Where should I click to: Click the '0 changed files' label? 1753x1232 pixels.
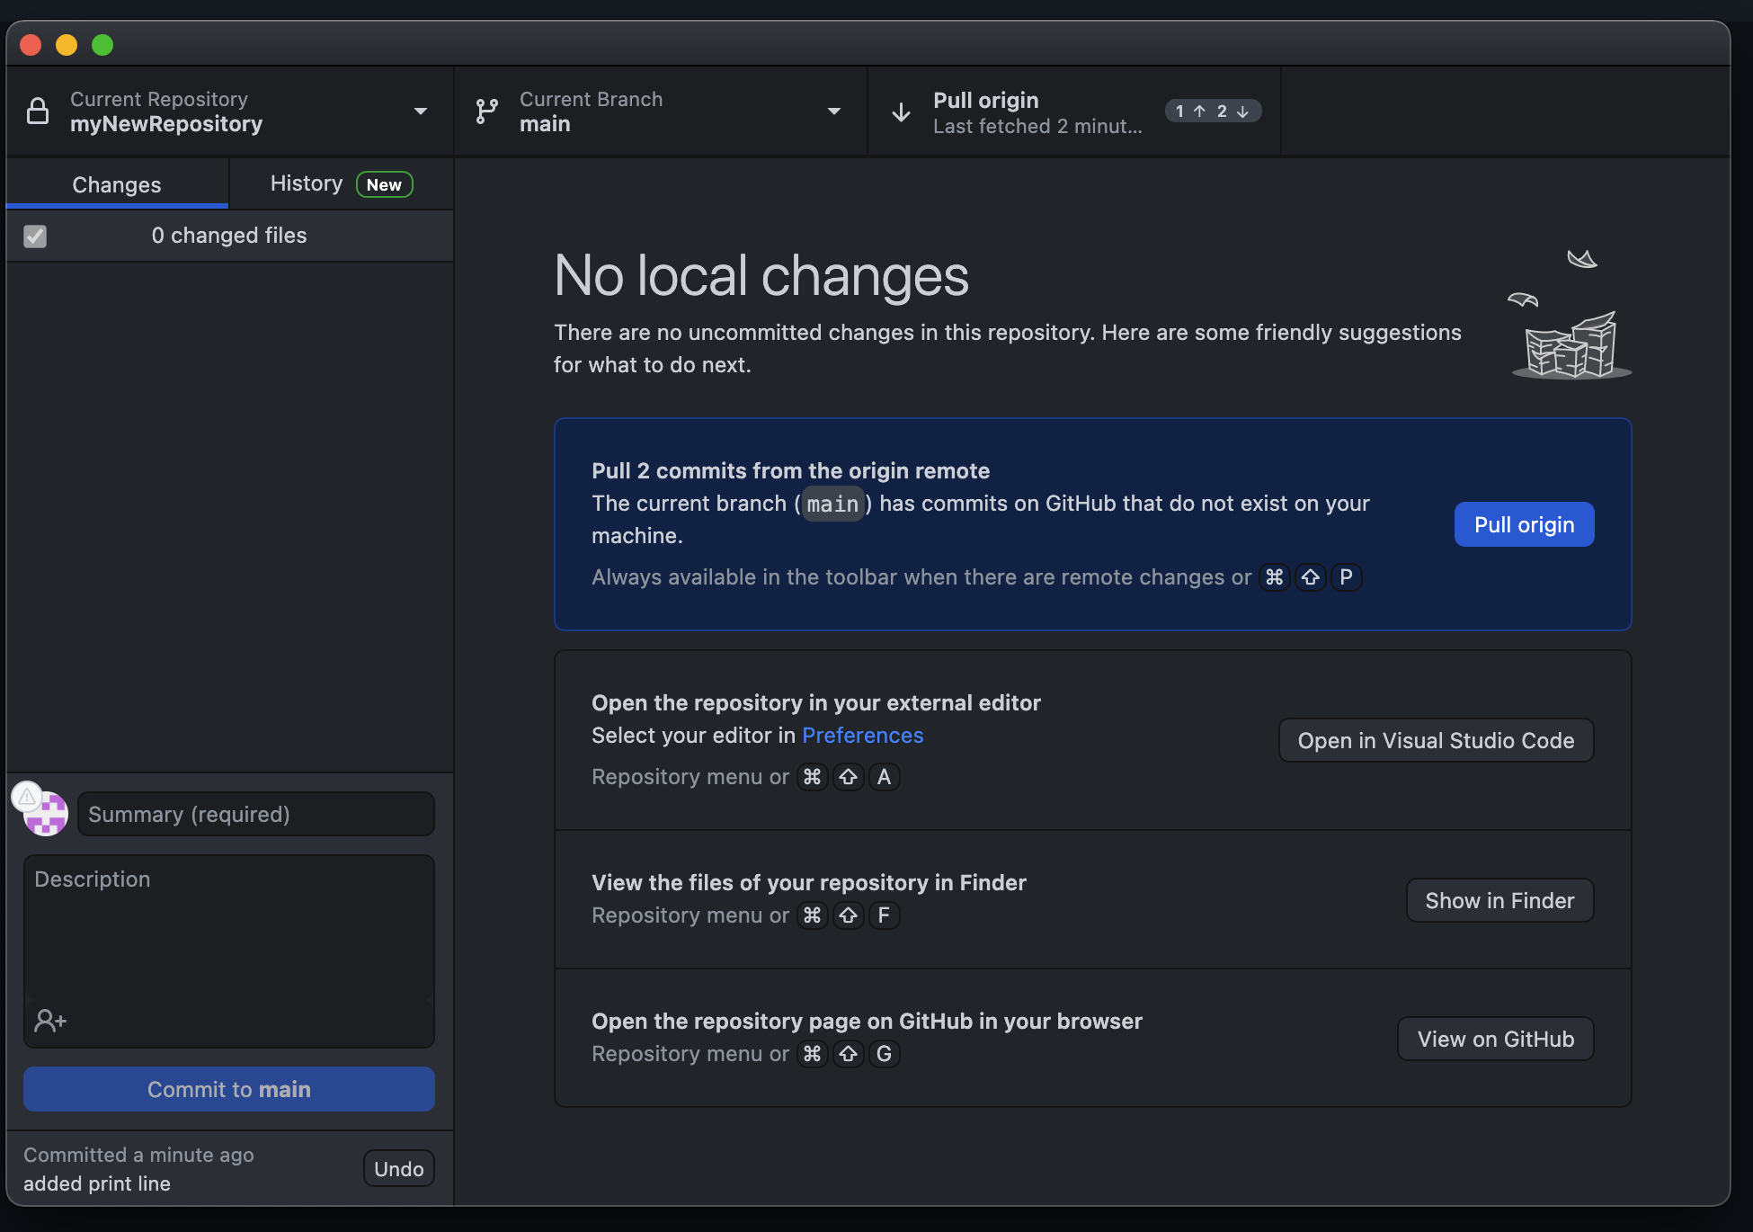coord(229,235)
